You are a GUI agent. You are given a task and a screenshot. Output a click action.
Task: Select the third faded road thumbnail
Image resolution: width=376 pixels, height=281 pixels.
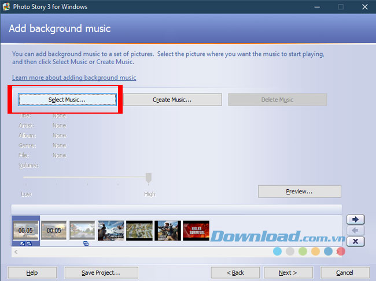click(x=82, y=230)
